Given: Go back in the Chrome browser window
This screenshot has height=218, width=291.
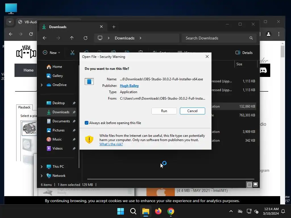Looking at the screenshot, I should point(11,34).
